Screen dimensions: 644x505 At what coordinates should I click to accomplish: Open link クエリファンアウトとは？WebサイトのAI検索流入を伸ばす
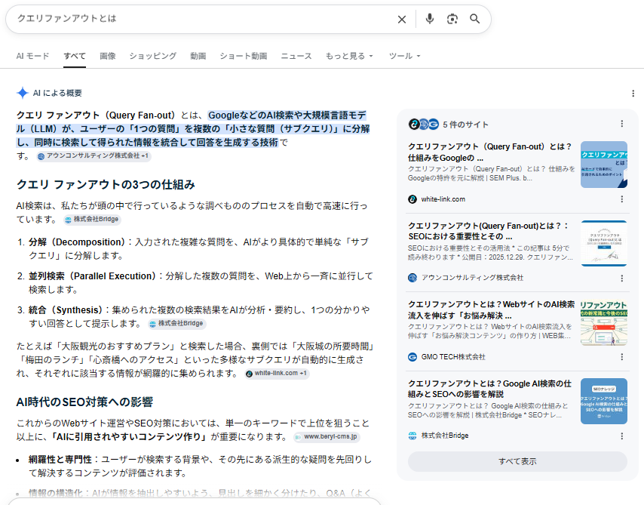tap(491, 310)
